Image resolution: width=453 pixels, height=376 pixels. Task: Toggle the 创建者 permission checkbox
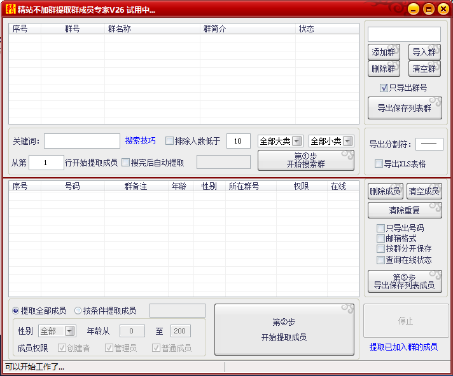pyautogui.click(x=62, y=348)
